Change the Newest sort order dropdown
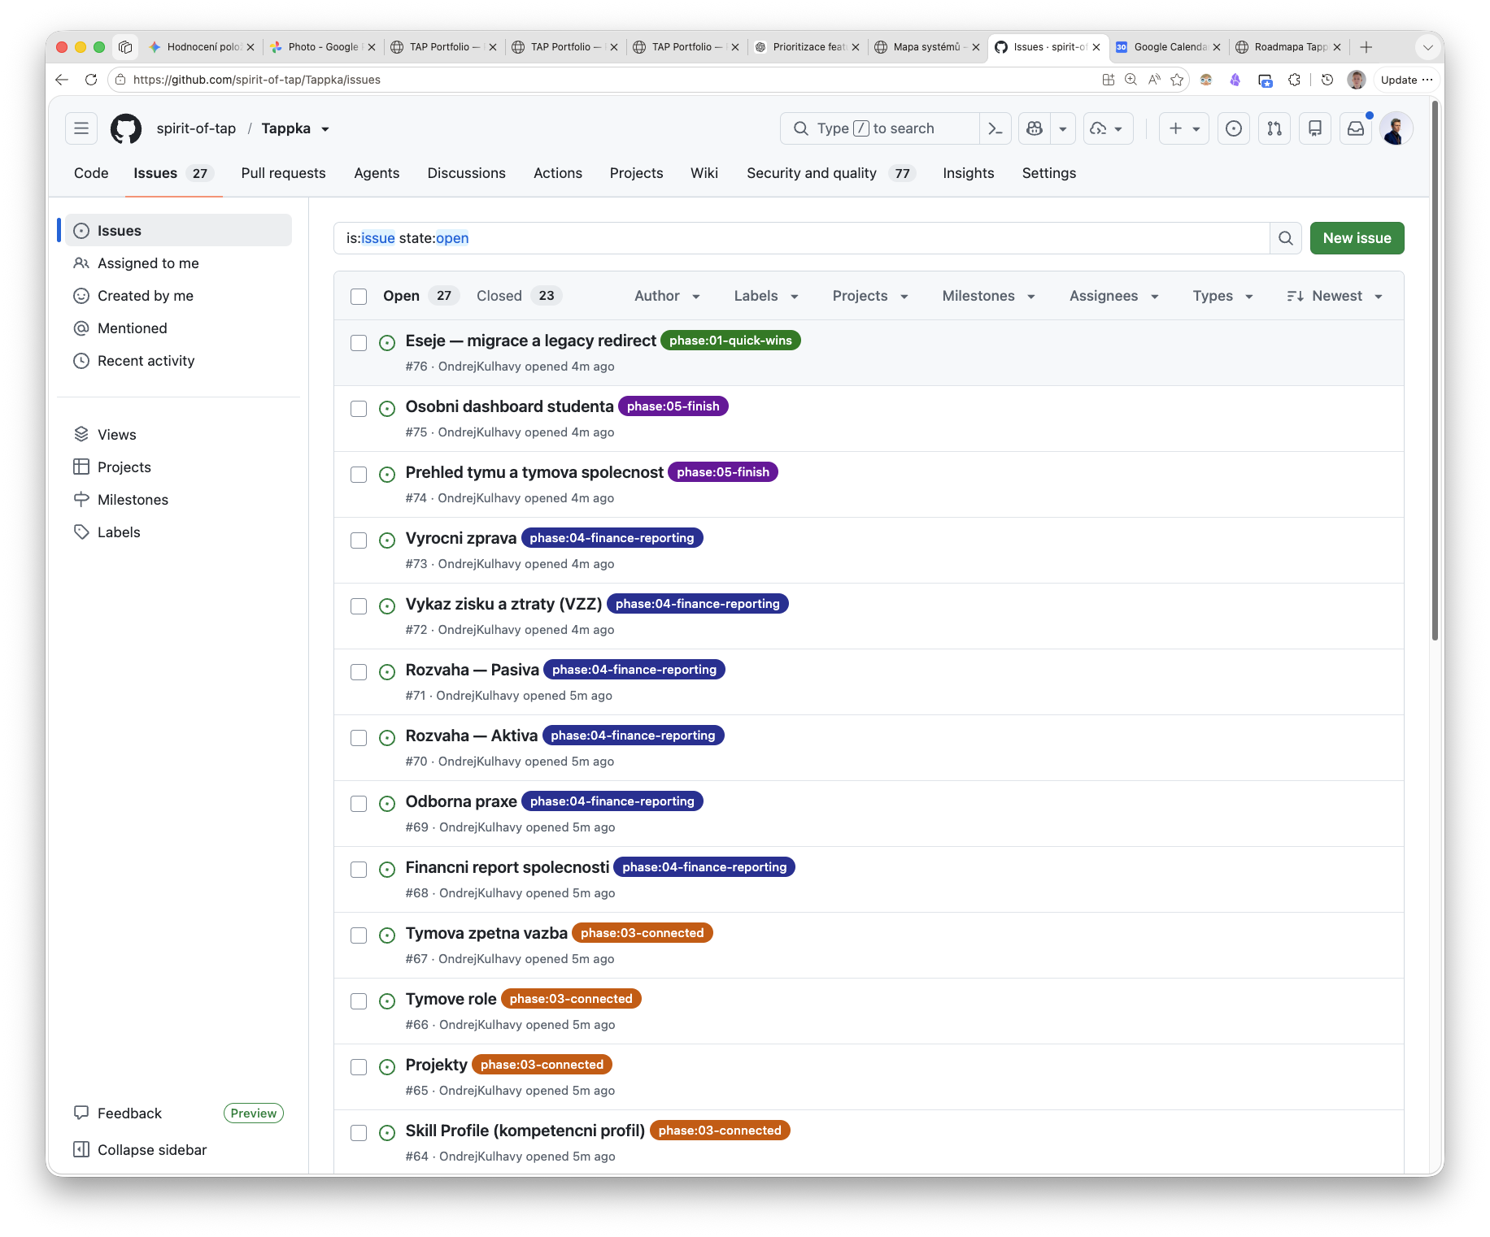This screenshot has width=1490, height=1237. click(1335, 296)
